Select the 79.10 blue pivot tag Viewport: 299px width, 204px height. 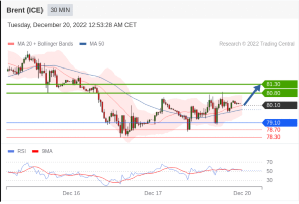(279, 123)
